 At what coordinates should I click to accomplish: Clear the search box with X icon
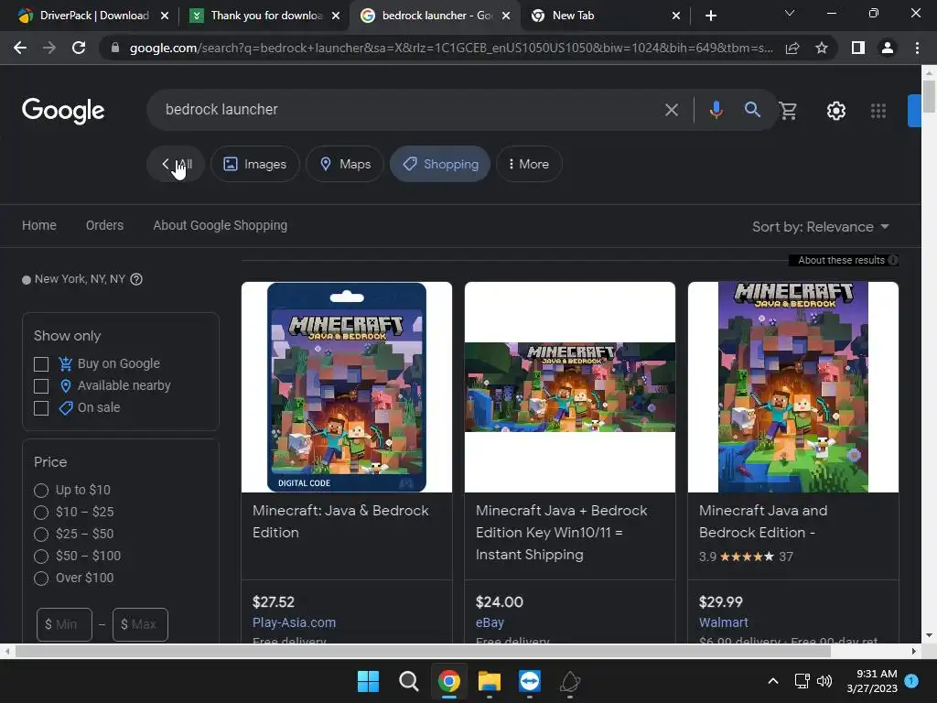tap(671, 110)
